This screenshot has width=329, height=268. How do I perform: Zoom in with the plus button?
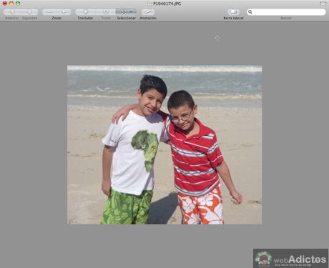64,11
